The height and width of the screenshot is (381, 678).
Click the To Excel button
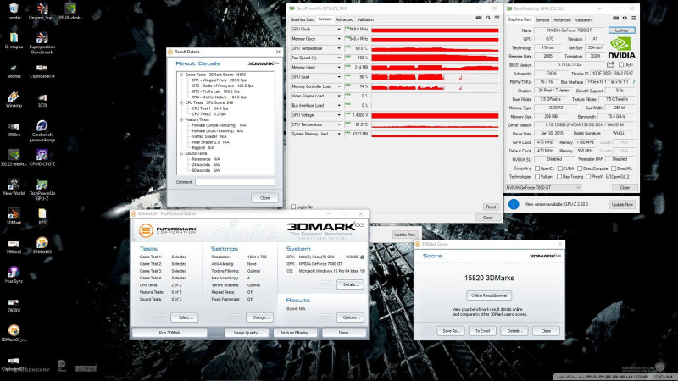click(x=482, y=331)
